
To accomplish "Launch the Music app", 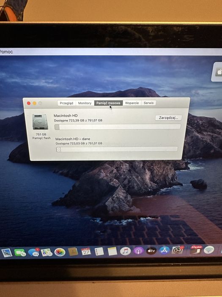I will point(126,251).
